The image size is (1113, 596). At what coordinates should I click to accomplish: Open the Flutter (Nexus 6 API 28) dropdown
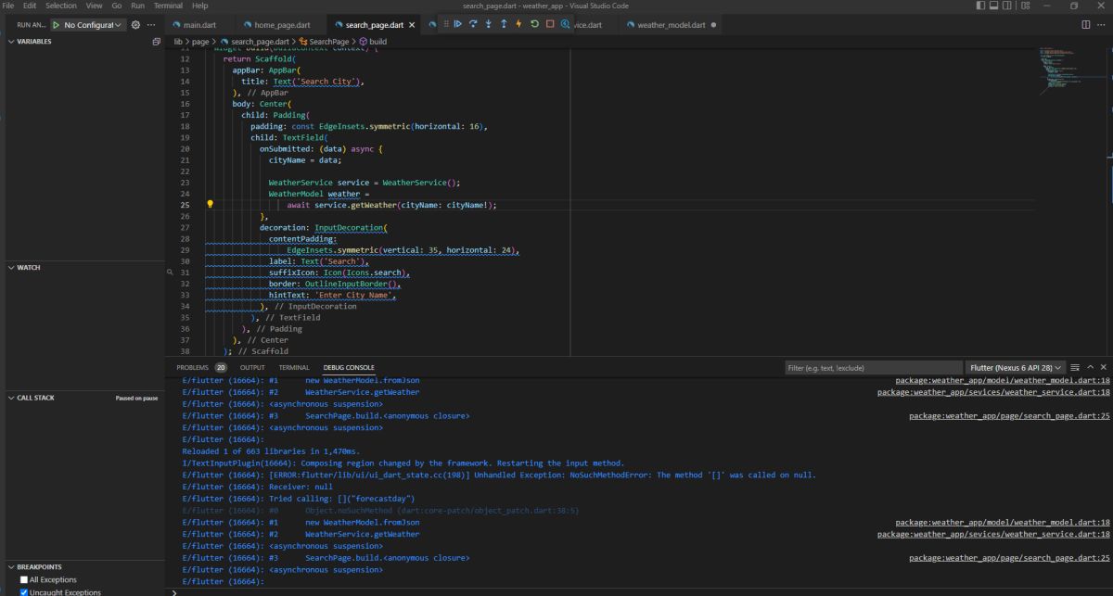click(x=1016, y=368)
